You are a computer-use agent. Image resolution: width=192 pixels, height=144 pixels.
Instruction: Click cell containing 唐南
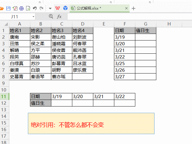(19, 37)
